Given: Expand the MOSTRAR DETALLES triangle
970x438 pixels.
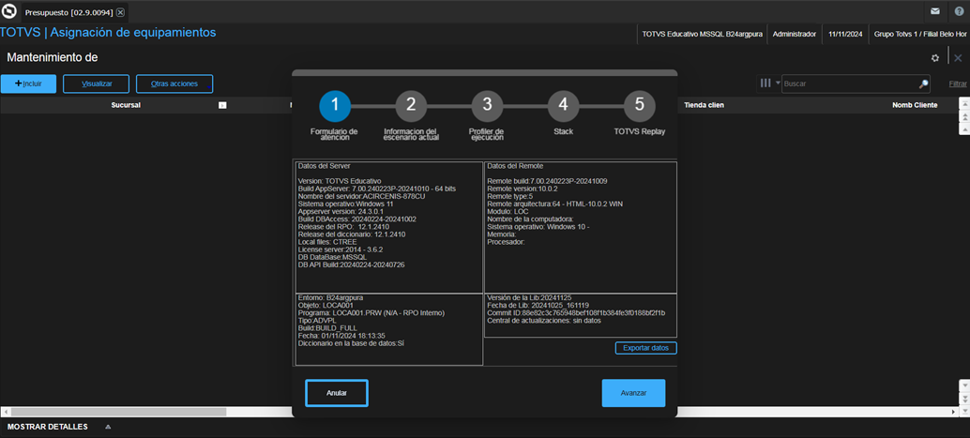Looking at the screenshot, I should (108, 427).
